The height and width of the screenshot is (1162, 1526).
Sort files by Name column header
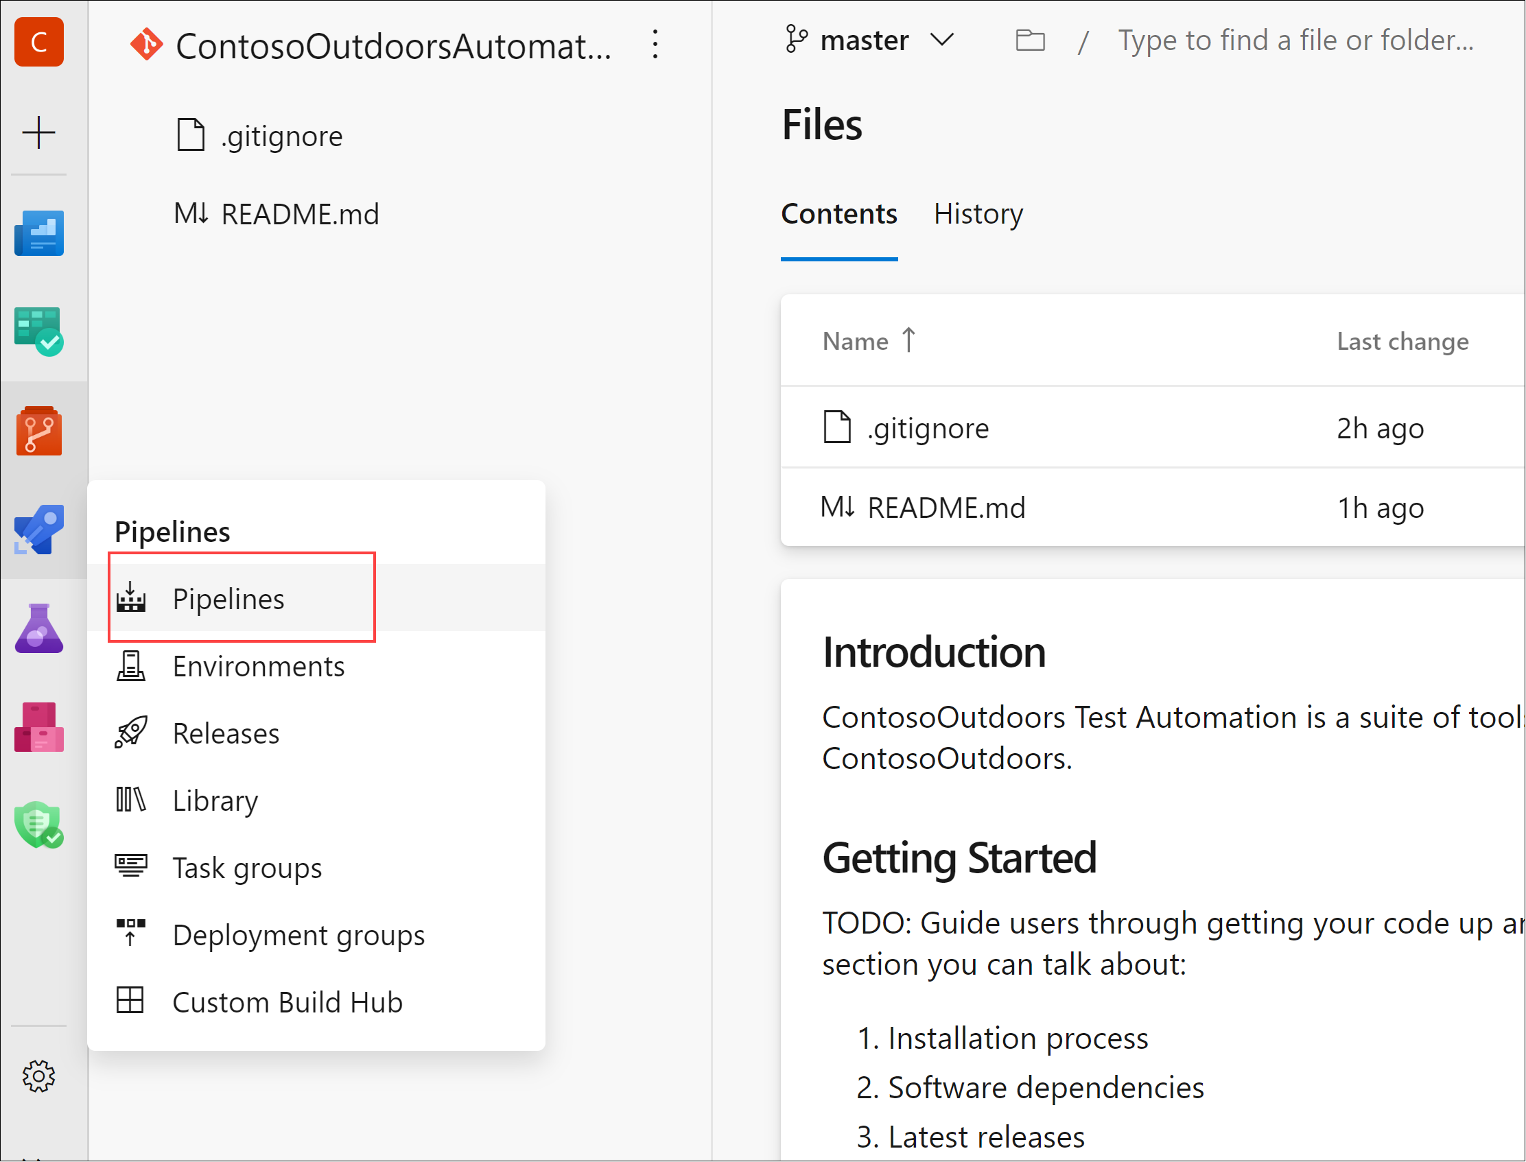[855, 341]
